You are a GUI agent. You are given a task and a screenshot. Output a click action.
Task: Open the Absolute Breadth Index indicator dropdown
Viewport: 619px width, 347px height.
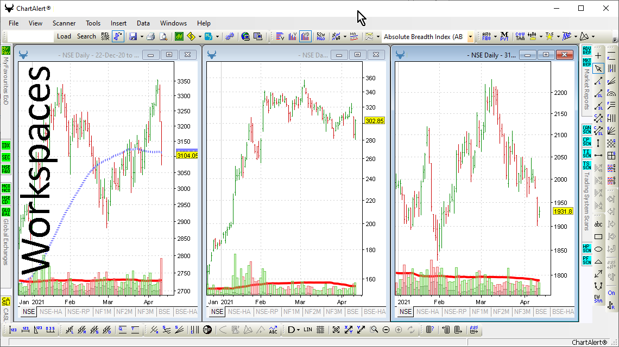pyautogui.click(x=470, y=37)
